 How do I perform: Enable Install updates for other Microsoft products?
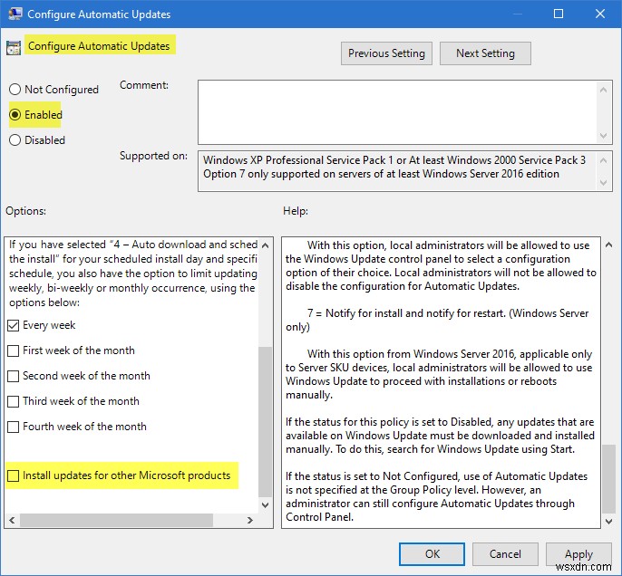tap(13, 475)
